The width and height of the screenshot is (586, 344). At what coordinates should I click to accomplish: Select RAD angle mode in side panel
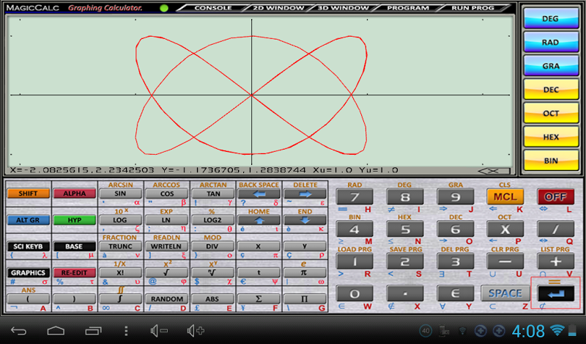551,43
